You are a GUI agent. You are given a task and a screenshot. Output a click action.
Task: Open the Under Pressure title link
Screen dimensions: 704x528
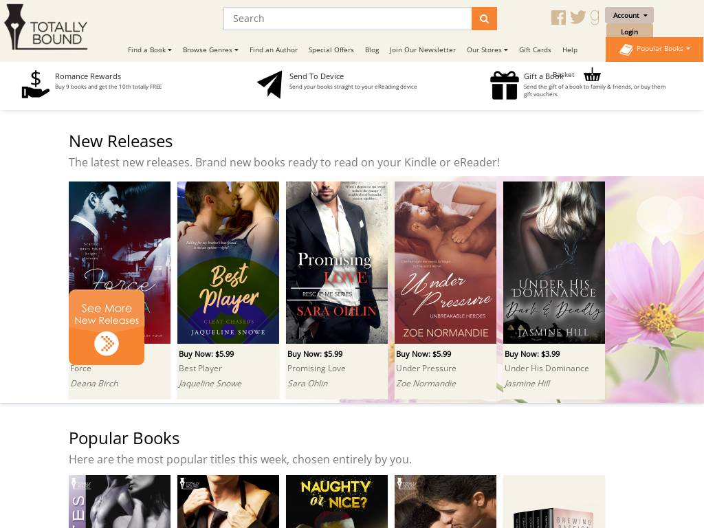pyautogui.click(x=426, y=368)
